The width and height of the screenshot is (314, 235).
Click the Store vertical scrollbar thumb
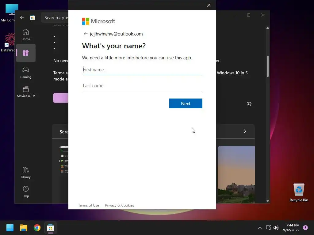pos(267,66)
